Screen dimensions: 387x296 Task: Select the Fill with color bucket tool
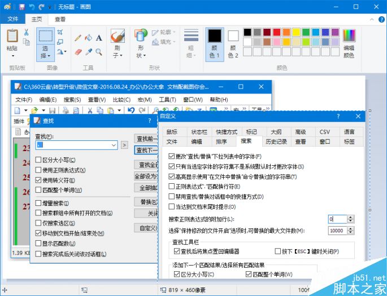point(88,38)
